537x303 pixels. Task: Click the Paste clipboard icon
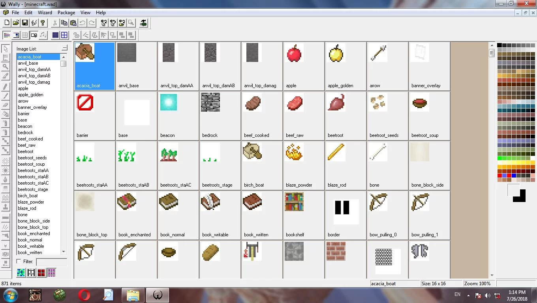[x=73, y=23]
